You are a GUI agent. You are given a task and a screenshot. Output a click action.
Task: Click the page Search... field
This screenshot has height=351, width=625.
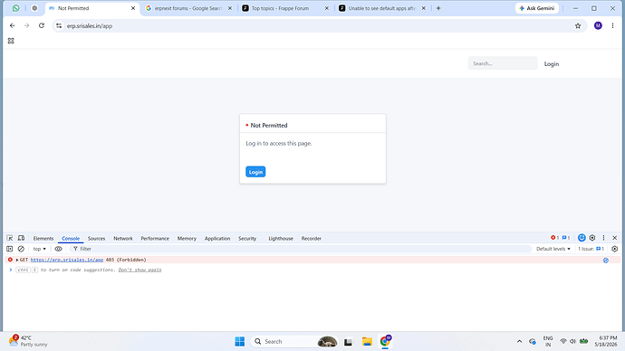(x=503, y=63)
